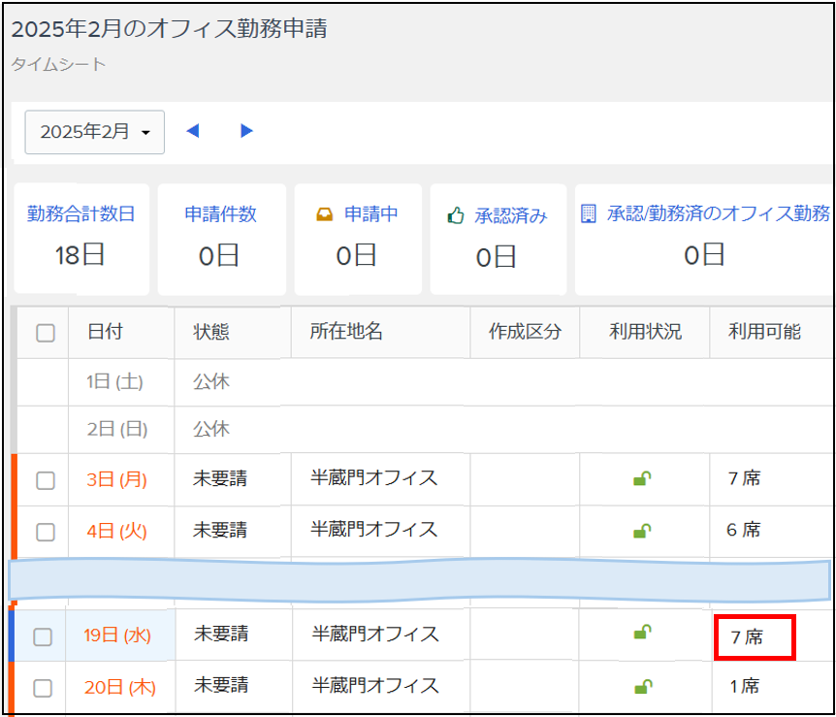Click unlock icon for 4日 (火) row

tap(642, 531)
